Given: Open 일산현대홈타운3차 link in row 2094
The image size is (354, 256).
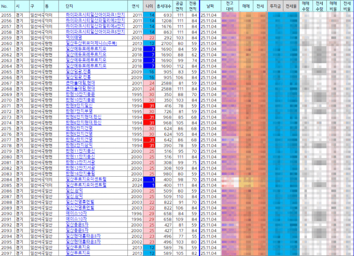Looking at the screenshot, I should pyautogui.click(x=83, y=236).
